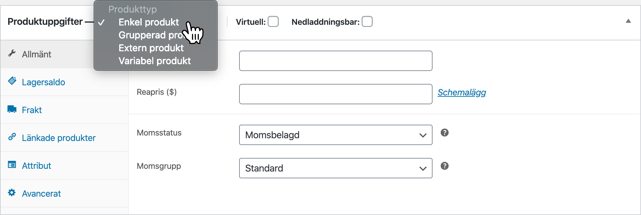Click the Lagersaldo tag icon
This screenshot has height=215, width=641.
click(x=12, y=81)
